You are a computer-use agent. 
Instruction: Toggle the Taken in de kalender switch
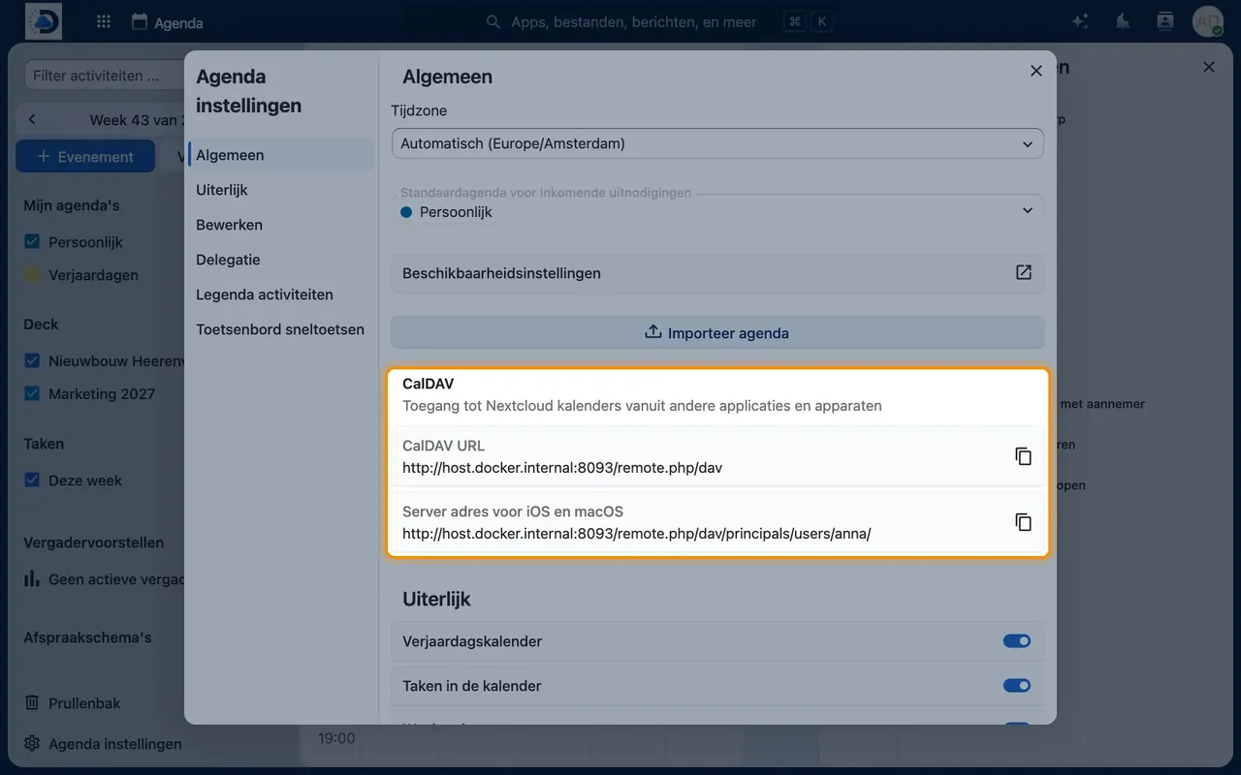pyautogui.click(x=1016, y=686)
